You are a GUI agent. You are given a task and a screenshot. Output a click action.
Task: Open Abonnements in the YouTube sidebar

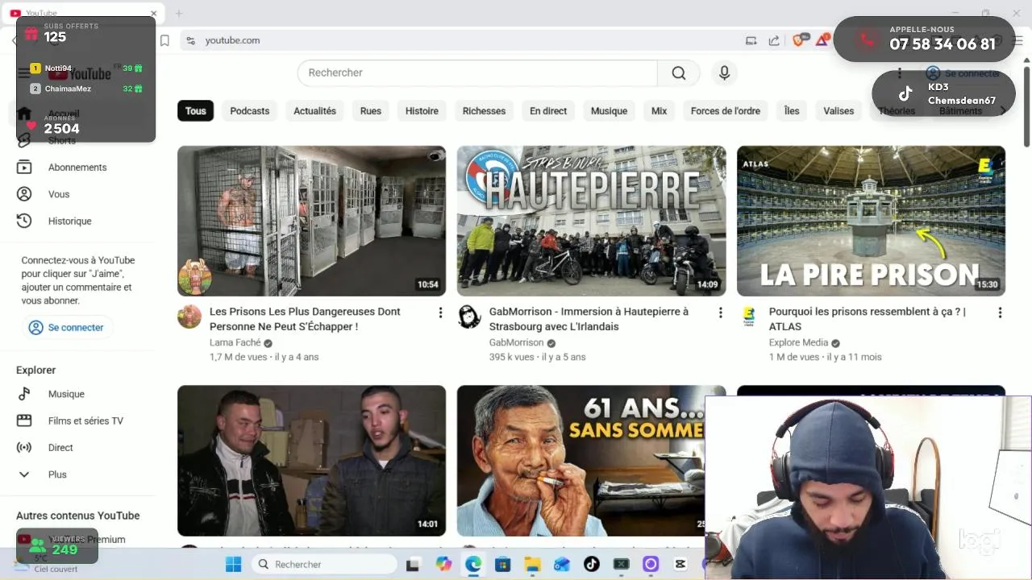tap(77, 168)
